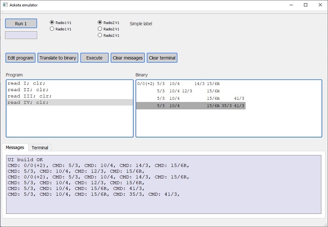Click Translate to binary
The height and width of the screenshot is (227, 328).
point(58,58)
